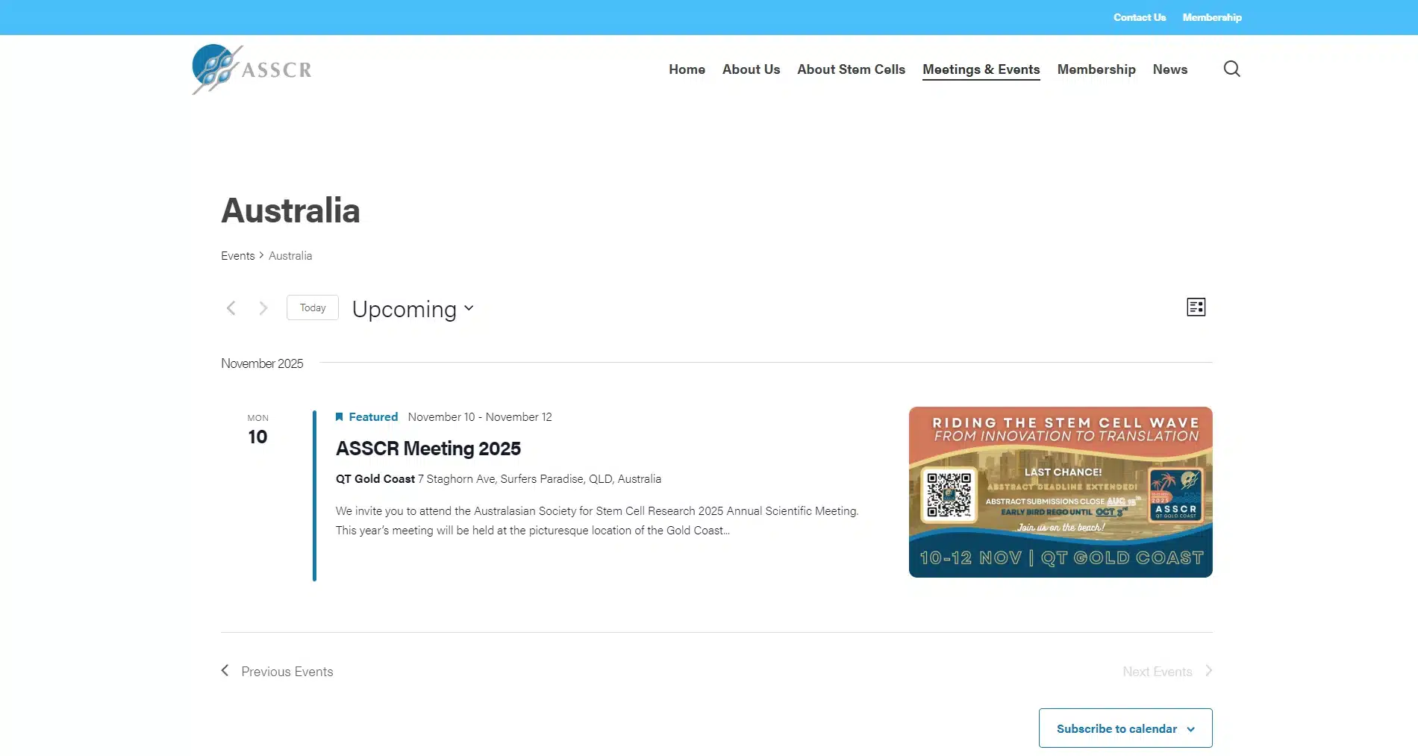Viewport: 1418px width, 756px height.
Task: Expand the Upcoming date picker dropdown
Action: (413, 309)
